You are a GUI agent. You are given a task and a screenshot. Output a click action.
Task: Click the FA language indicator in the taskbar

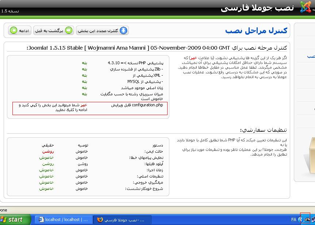[x=293, y=220]
